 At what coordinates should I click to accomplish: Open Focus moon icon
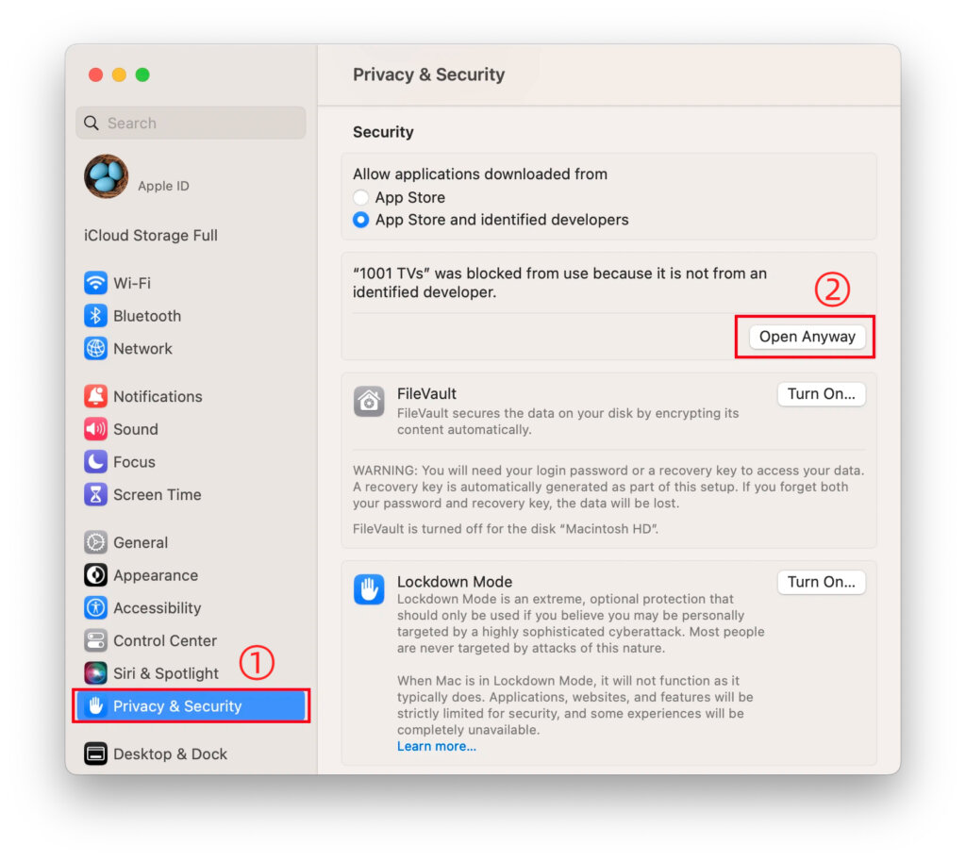[95, 462]
